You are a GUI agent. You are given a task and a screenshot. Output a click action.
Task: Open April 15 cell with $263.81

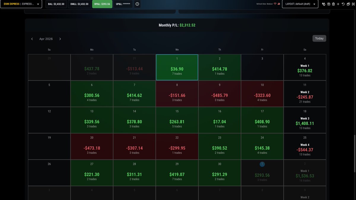(x=177, y=120)
